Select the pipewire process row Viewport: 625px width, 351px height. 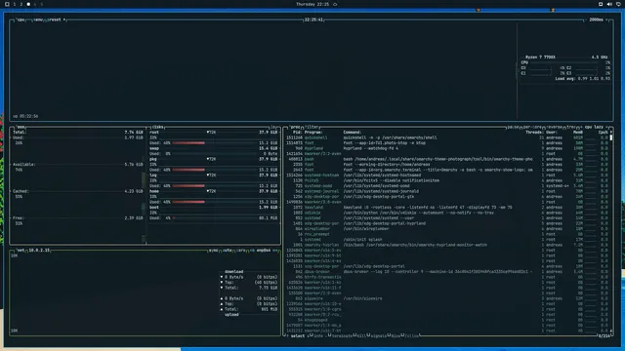pos(446,298)
